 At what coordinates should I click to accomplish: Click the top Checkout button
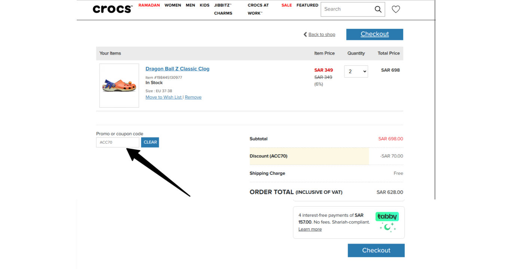375,34
